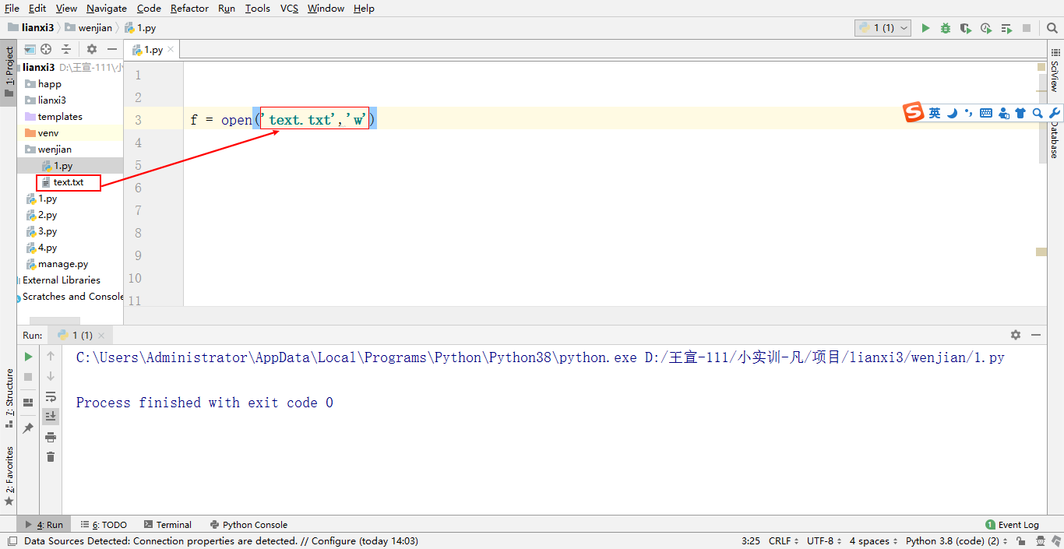Open Sogou soft keyboard icon
This screenshot has height=549, width=1064.
(x=986, y=113)
